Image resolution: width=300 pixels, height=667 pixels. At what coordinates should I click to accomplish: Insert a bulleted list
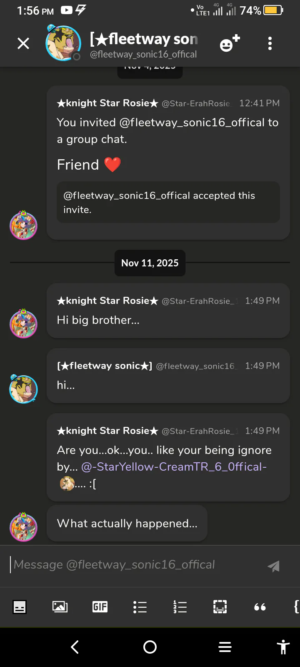[140, 607]
